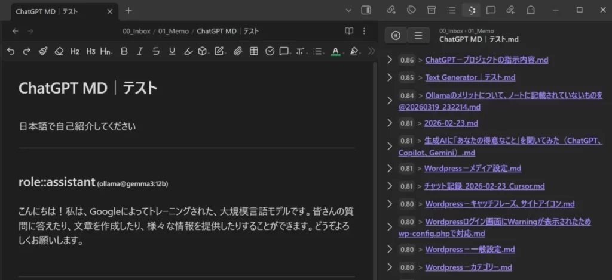Open the Hn heading level dropdown
The height and width of the screenshot is (280, 612).
(x=106, y=51)
